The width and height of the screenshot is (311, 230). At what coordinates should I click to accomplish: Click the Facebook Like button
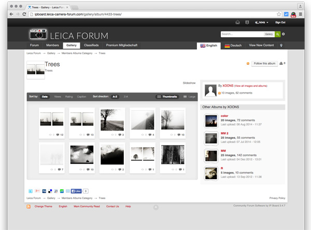76,191
